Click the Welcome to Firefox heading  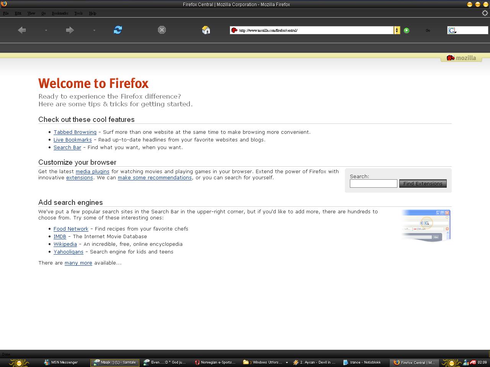tap(93, 83)
